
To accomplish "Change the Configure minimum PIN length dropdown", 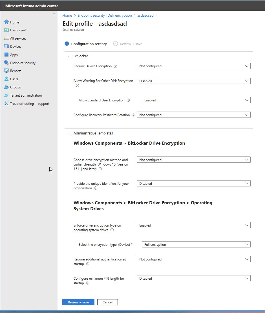I will point(193,278).
